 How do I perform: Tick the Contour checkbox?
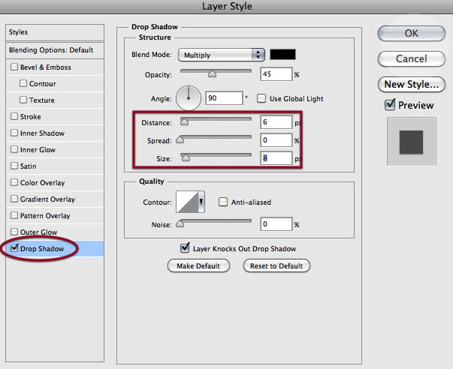tap(23, 83)
